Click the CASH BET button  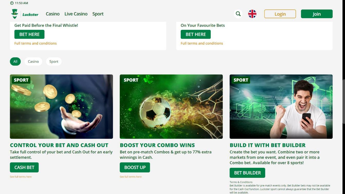[24, 167]
